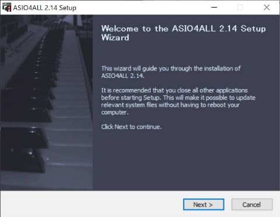Minimize the ASIO4ALL Setup window
Viewport: 280px width, 217px height.
tap(214, 8)
